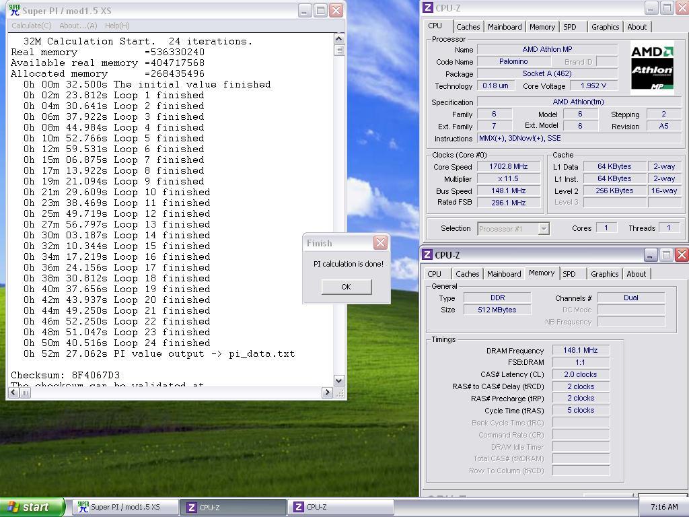Click the Cycle Time (tRAS) value 5 clocks
This screenshot has width=689, height=517.
(x=581, y=410)
